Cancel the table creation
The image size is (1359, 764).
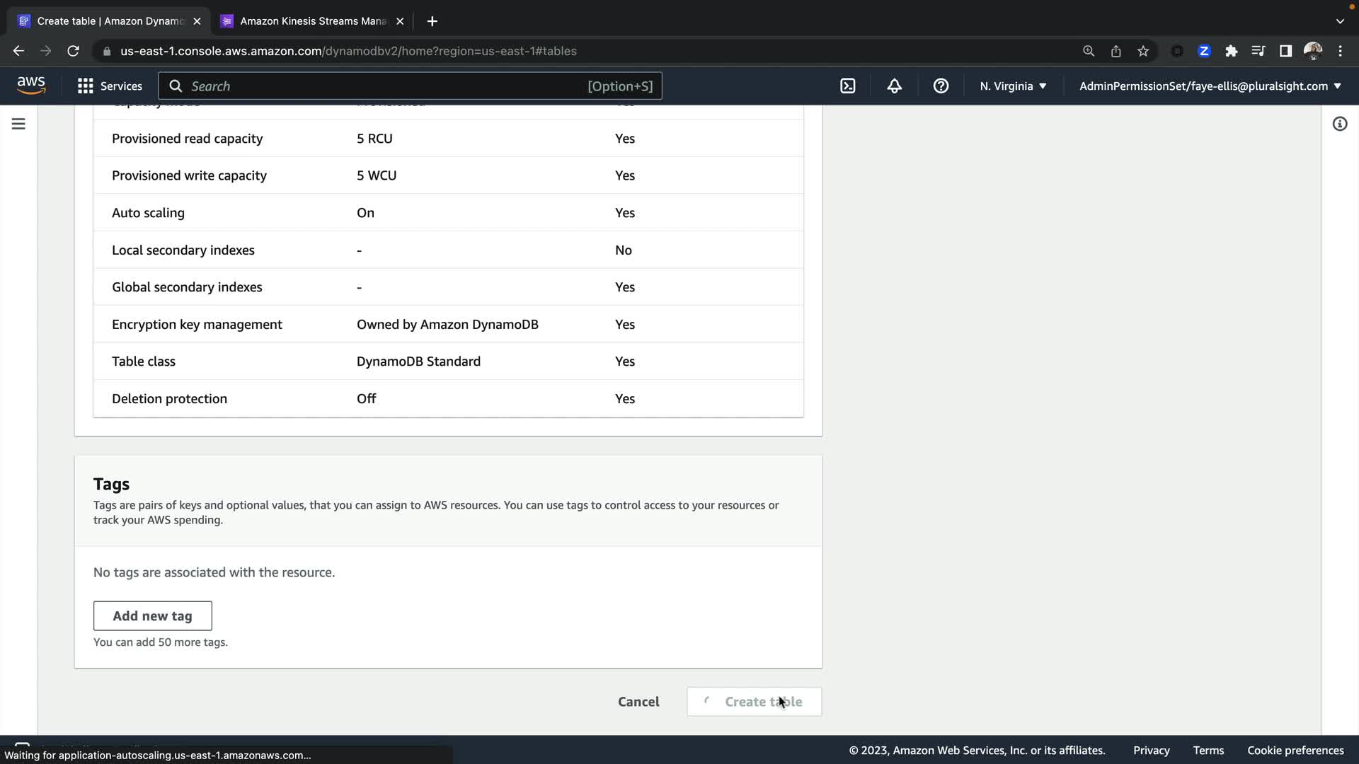[638, 701]
